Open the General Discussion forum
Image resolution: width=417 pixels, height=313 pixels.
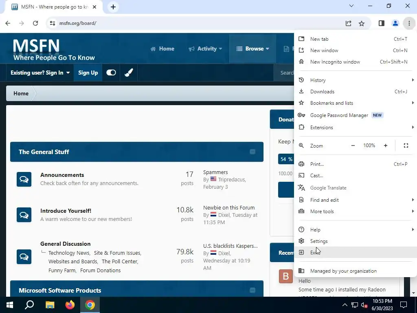66,244
